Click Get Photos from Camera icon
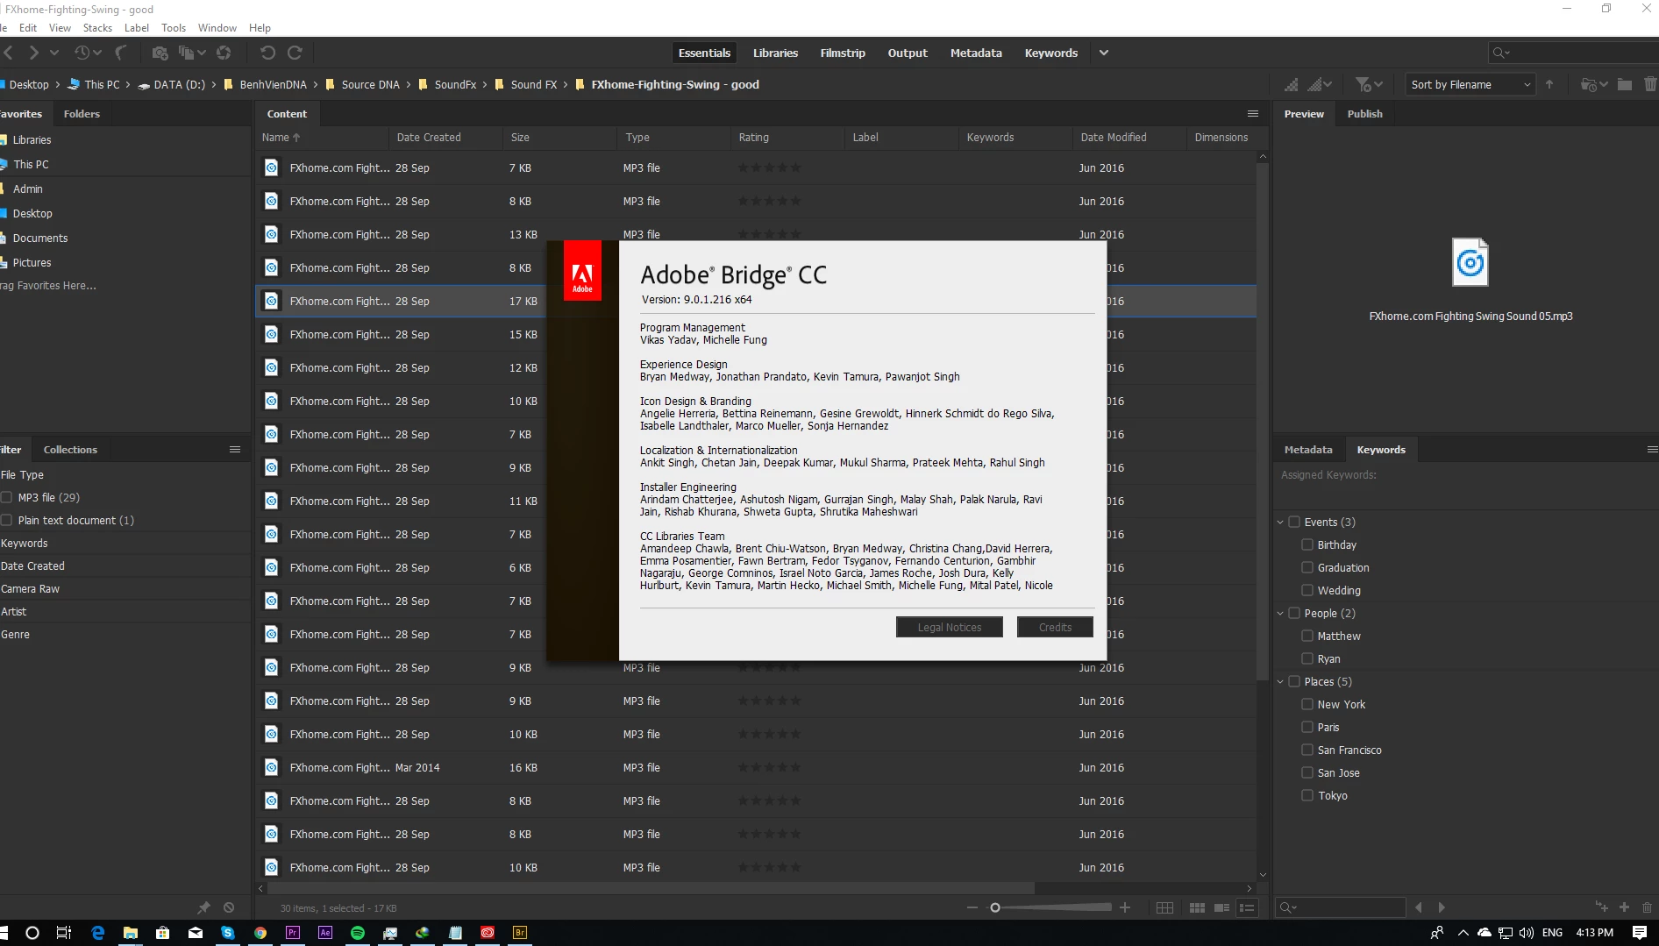 point(160,53)
